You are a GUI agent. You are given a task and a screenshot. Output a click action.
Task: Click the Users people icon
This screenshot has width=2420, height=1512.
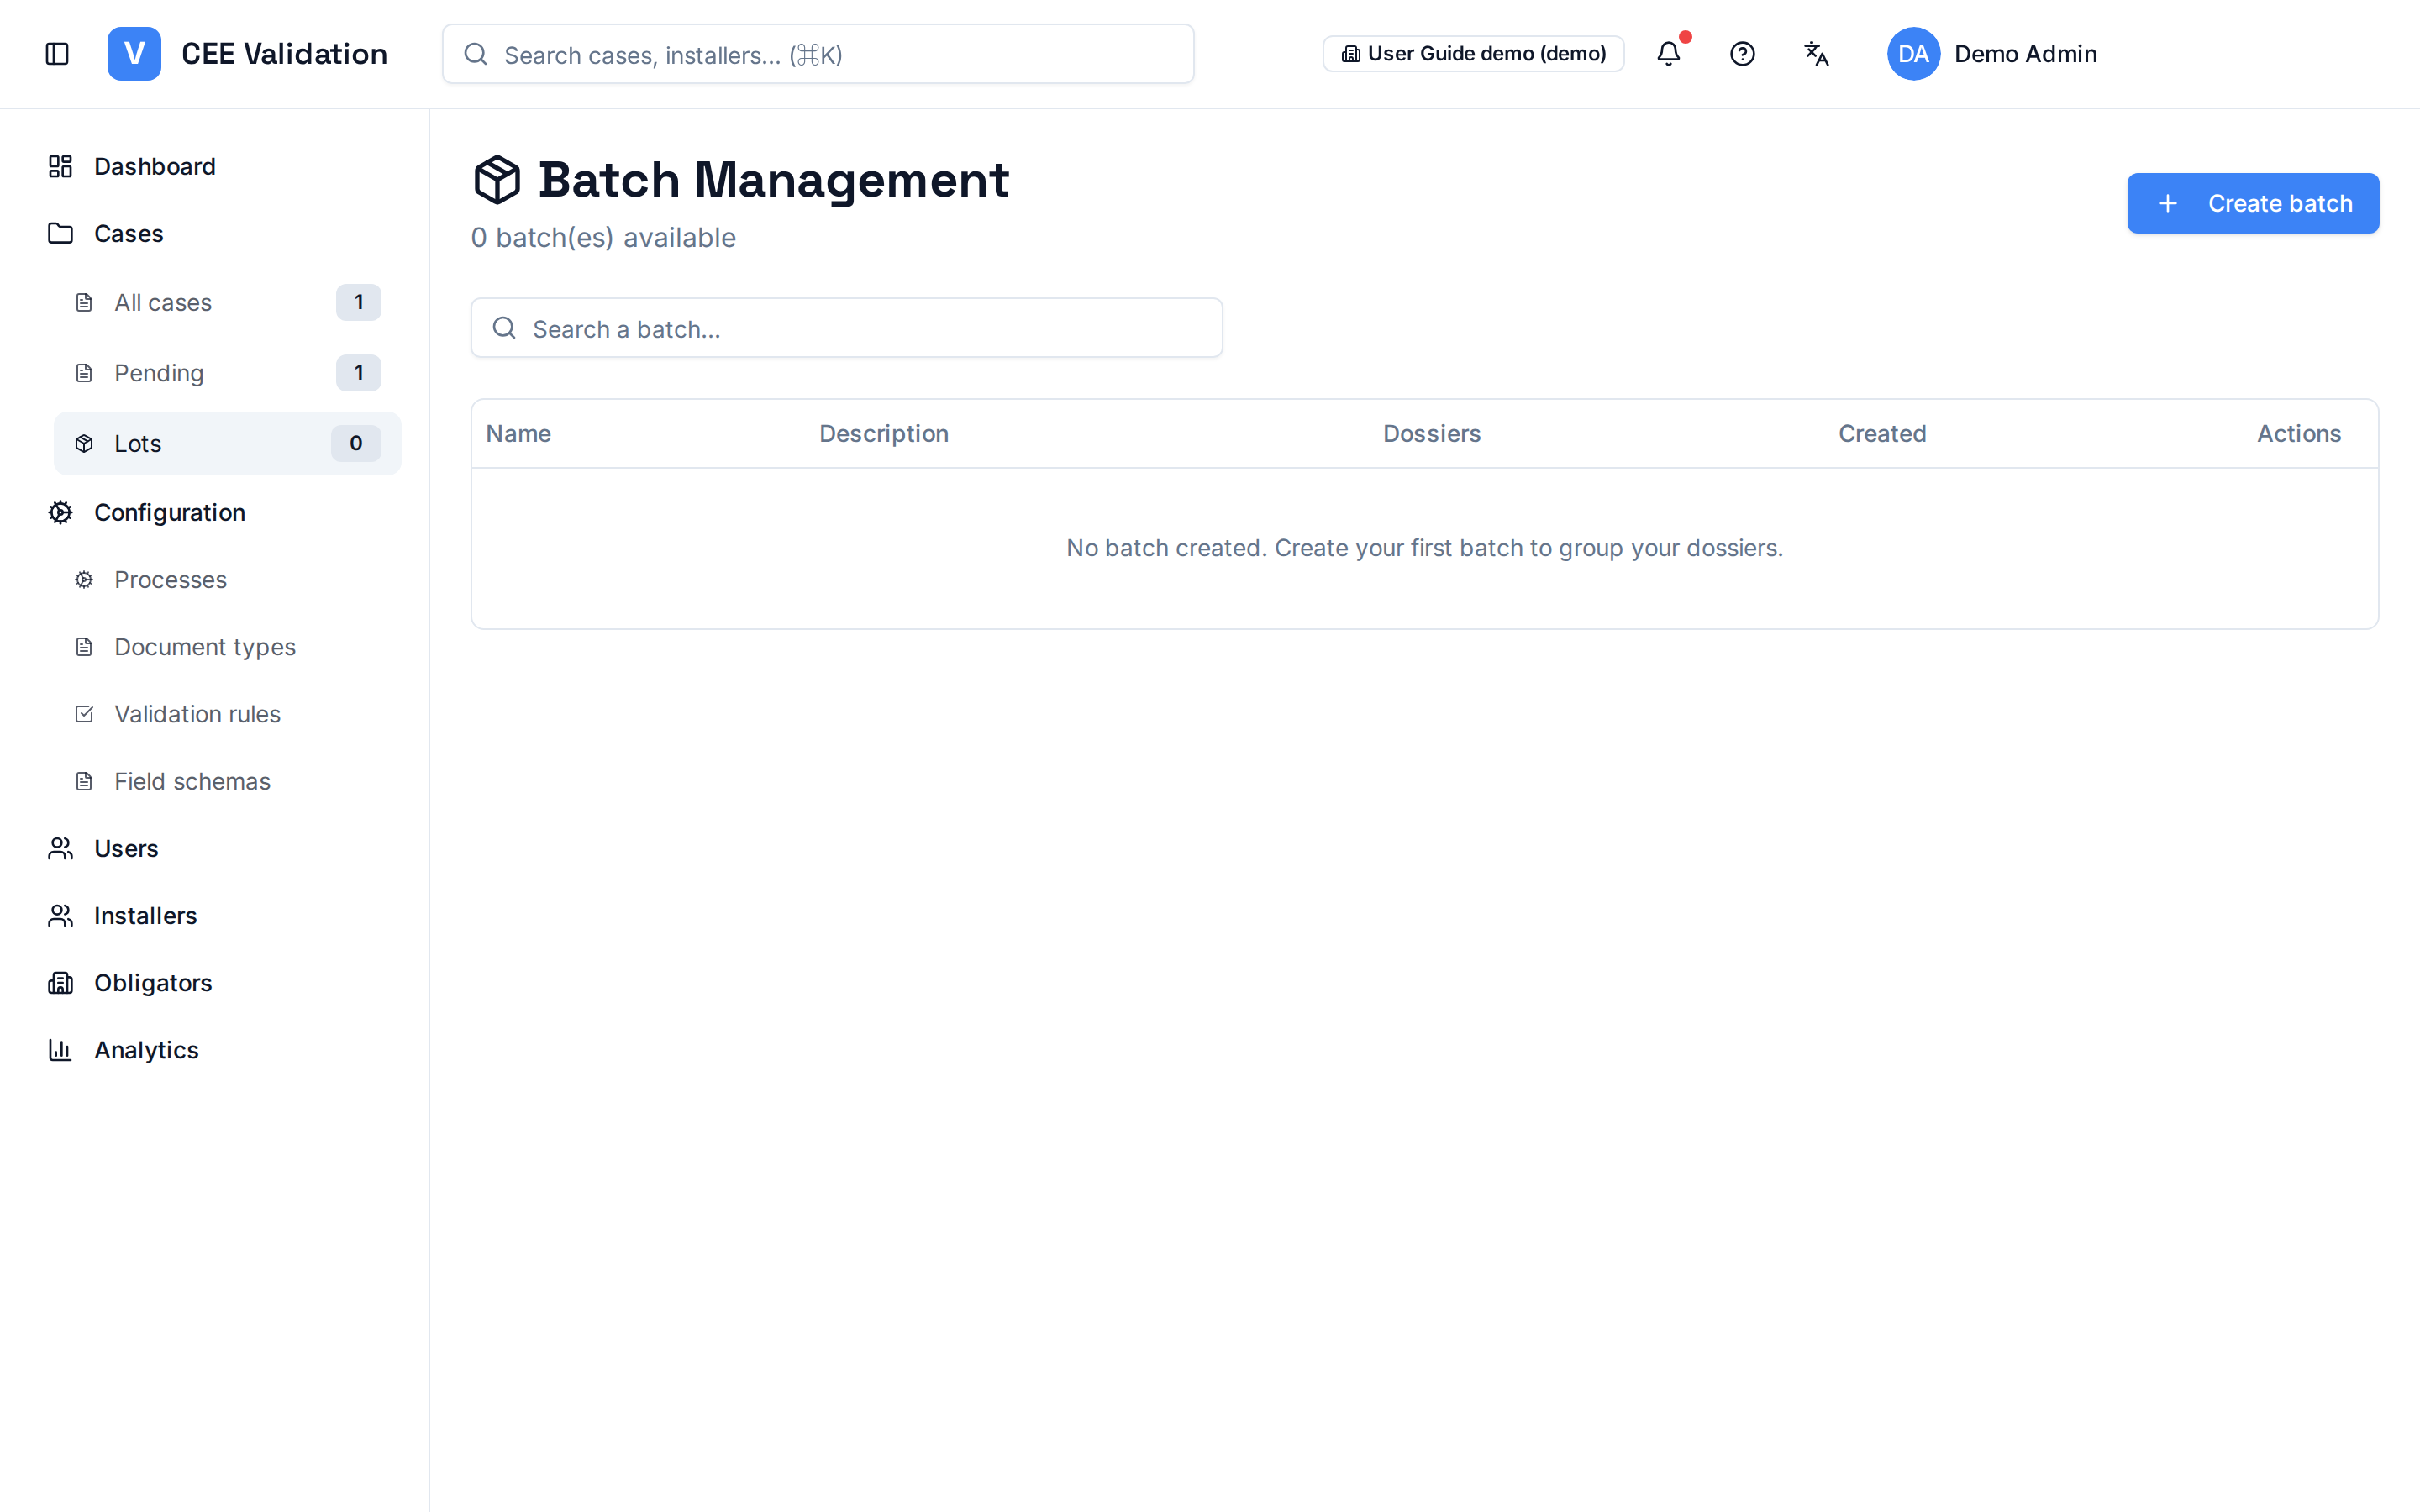pos(60,848)
